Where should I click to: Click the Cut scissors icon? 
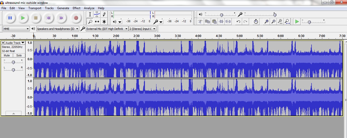(200, 22)
